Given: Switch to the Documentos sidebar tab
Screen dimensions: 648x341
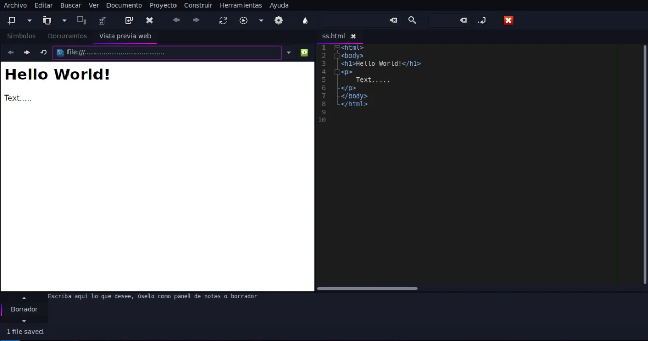Looking at the screenshot, I should 67,36.
